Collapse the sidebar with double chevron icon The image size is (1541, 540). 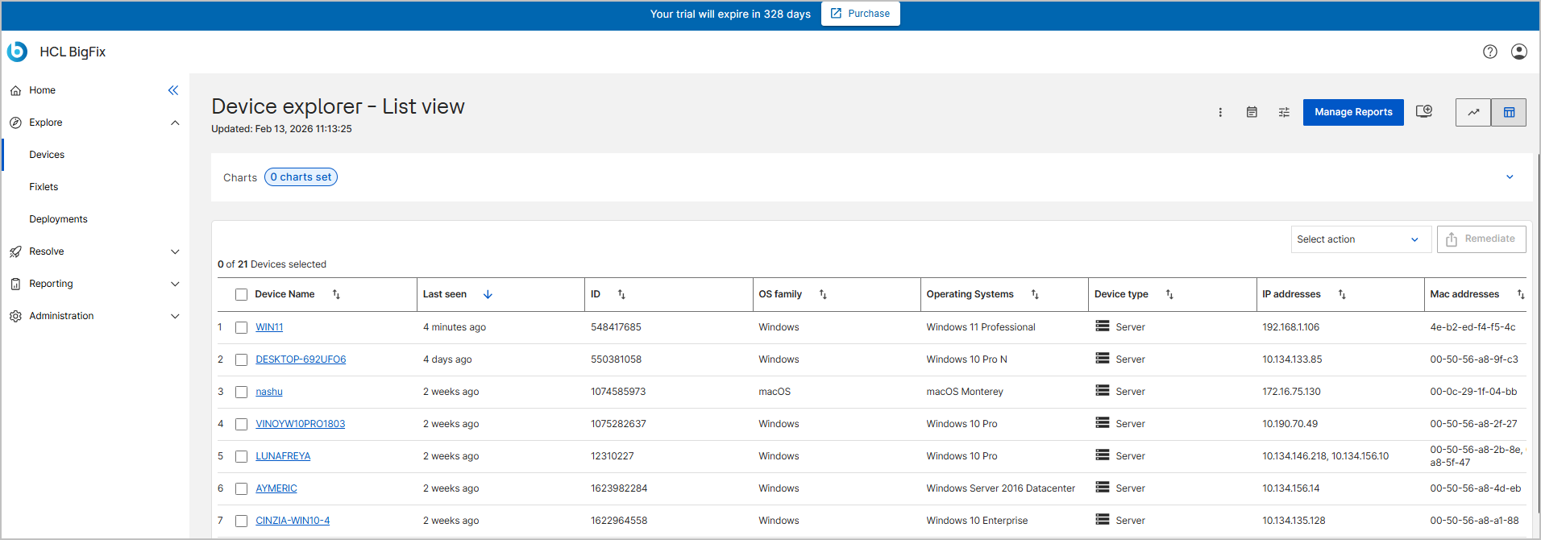tap(172, 90)
